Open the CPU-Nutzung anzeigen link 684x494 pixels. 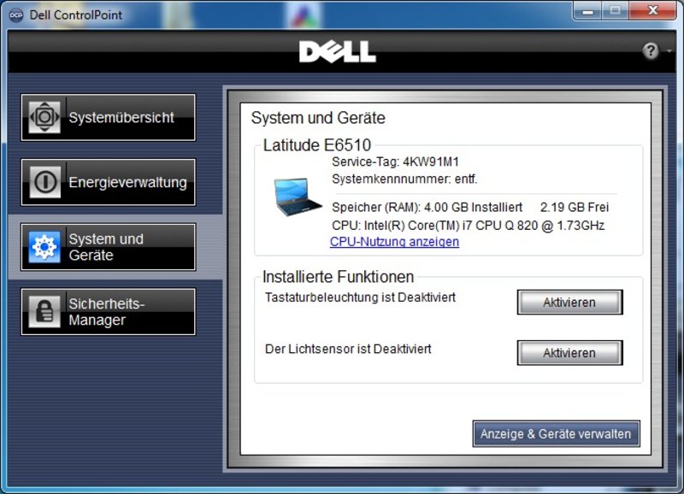click(x=394, y=242)
